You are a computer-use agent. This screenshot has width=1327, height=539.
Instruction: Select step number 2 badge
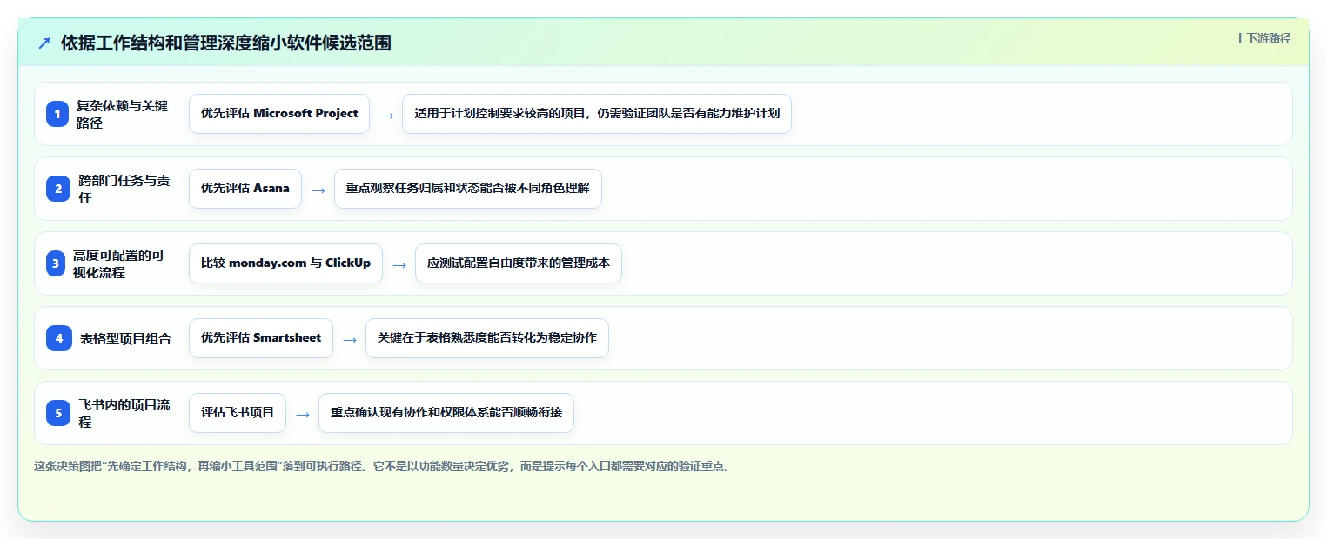tap(57, 189)
